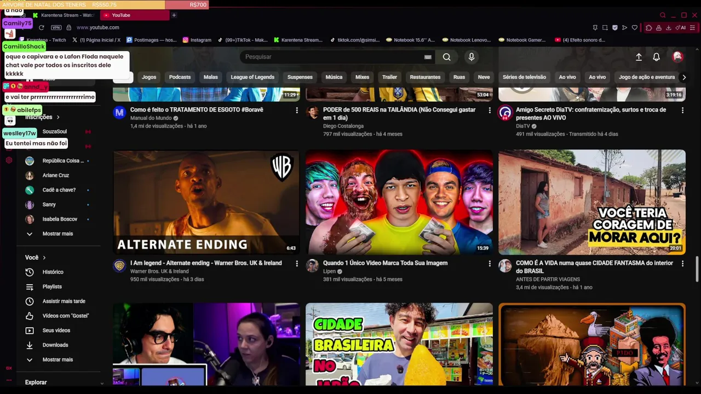Play the I Am Legend Alternate Ending thumbnail
This screenshot has height=394, width=701.
pos(206,202)
